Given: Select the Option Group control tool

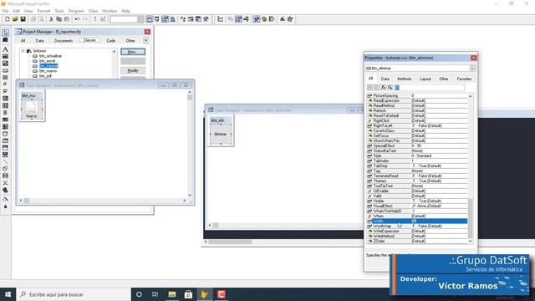Looking at the screenshot, I should (x=6, y=84).
